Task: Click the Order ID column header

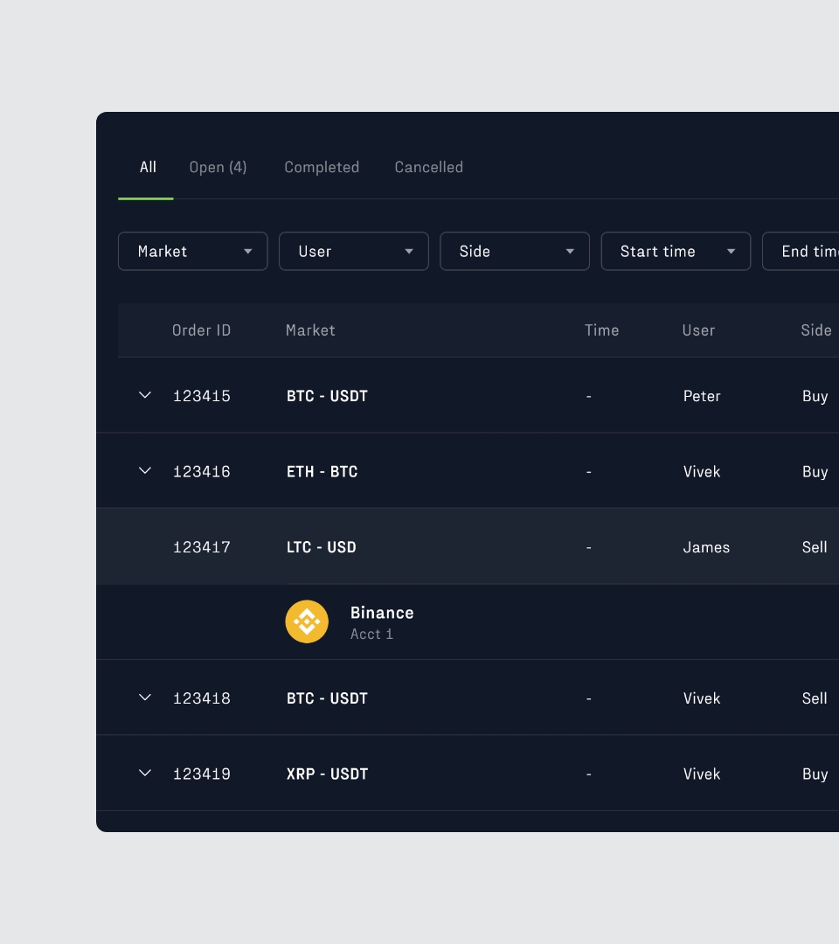Action: 201,330
